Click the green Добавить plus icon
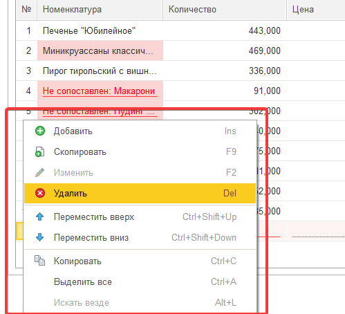Viewport: 345px width, 314px height. (x=40, y=131)
